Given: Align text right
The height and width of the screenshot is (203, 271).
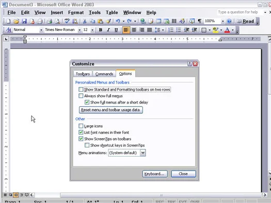Looking at the screenshot, I should click(x=141, y=30).
